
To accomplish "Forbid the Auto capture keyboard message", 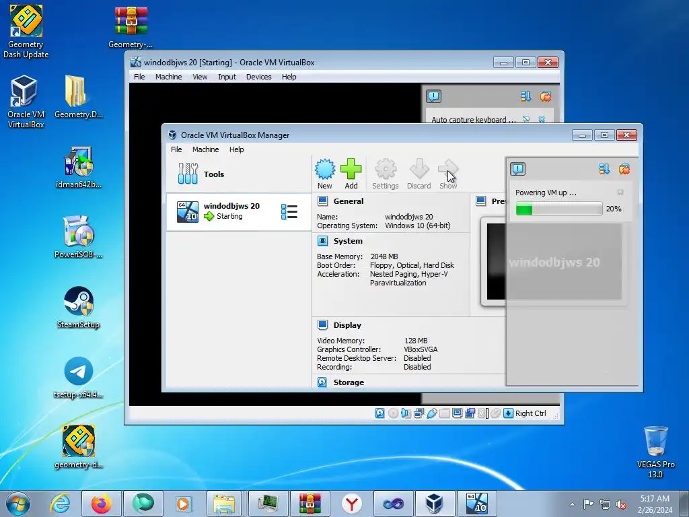I will (x=526, y=119).
